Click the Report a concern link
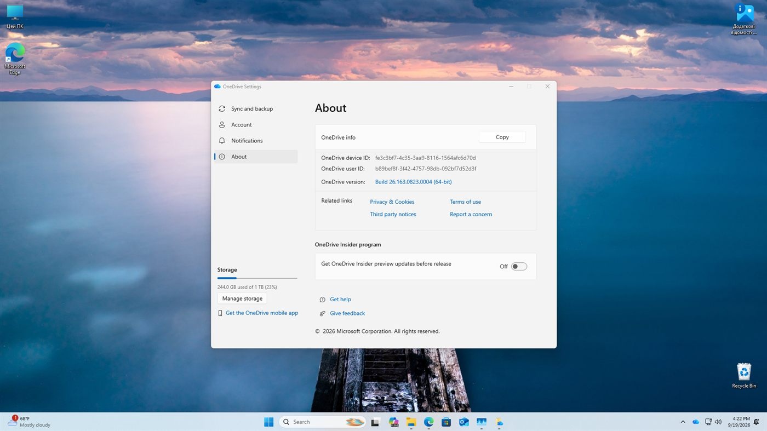The height and width of the screenshot is (431, 767). pos(471,215)
